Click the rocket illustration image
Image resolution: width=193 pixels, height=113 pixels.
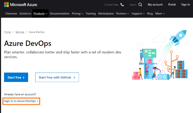coord(160,55)
